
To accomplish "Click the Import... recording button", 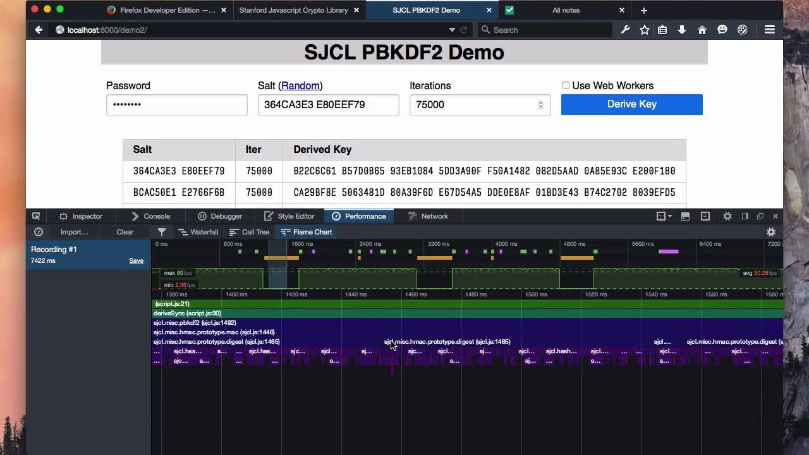I will [x=75, y=232].
